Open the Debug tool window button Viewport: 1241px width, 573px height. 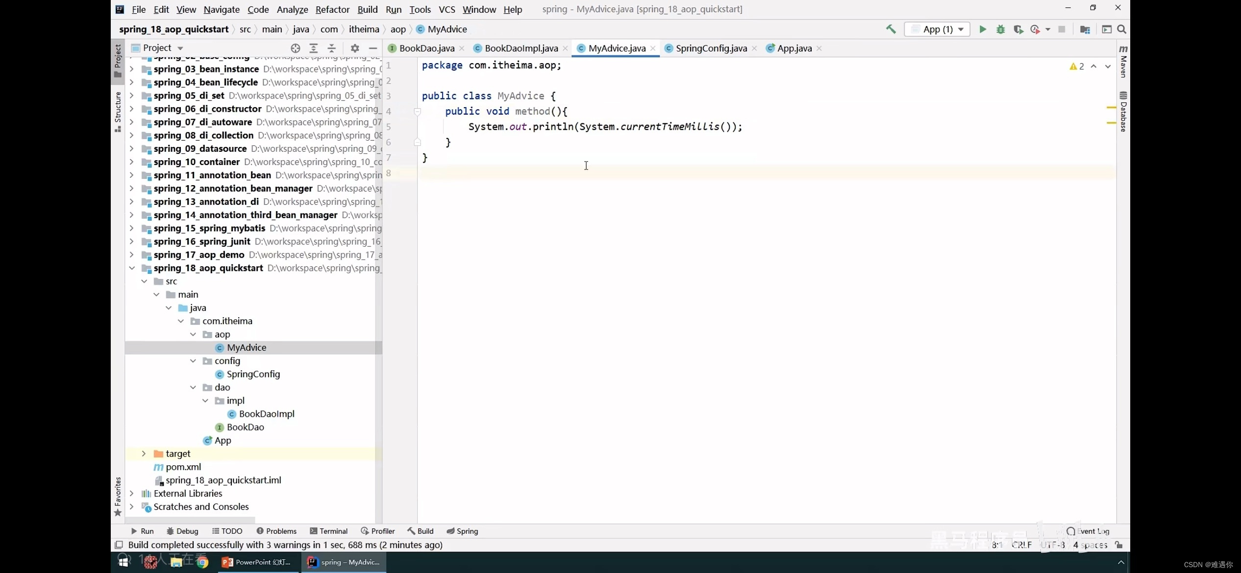click(x=182, y=531)
